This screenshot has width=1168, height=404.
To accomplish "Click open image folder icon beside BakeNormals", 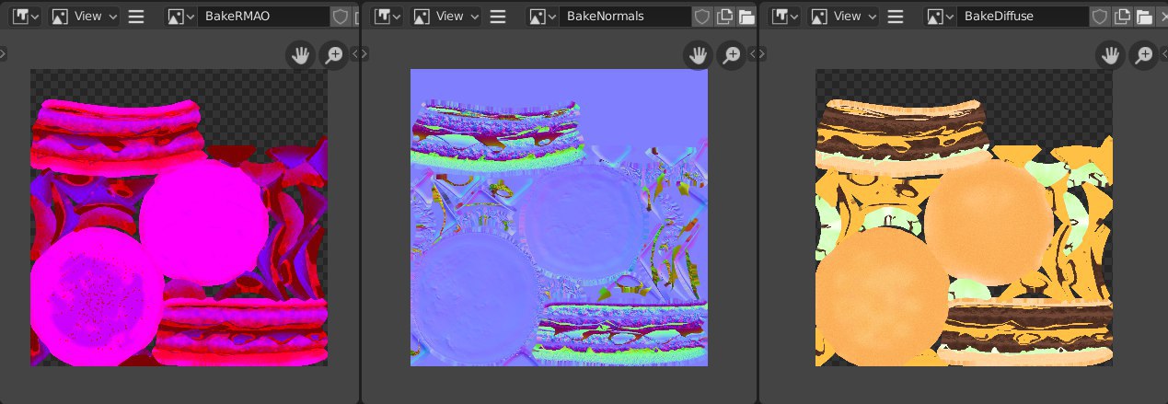I will 746,17.
